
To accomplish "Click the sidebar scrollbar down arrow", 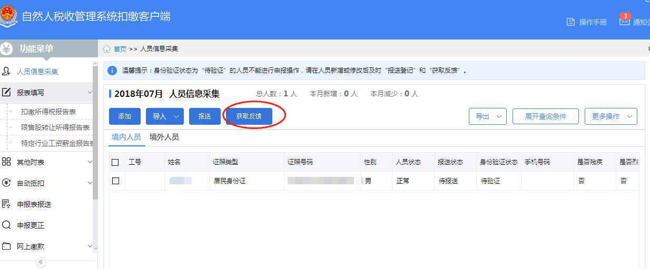I will [95, 248].
